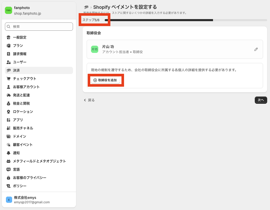Click 次へ to continue
The height and width of the screenshot is (210, 270).
click(261, 100)
